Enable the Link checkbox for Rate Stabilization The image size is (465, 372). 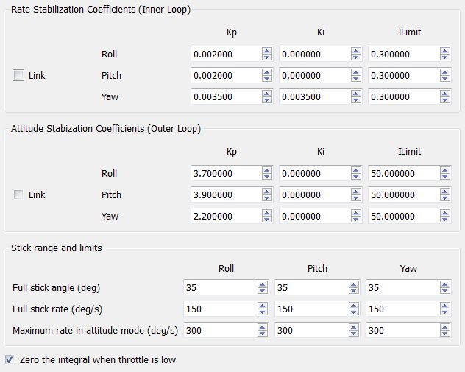(18, 76)
